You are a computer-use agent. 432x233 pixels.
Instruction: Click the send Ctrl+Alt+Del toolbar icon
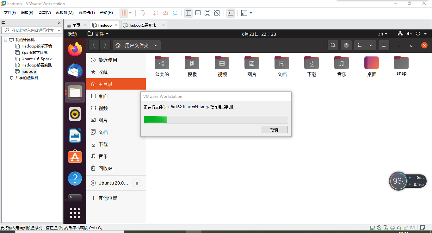(142, 13)
